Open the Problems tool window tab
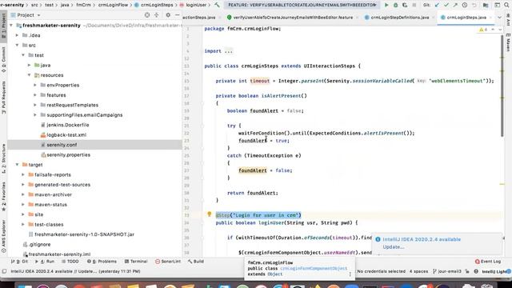 [x=102, y=262]
